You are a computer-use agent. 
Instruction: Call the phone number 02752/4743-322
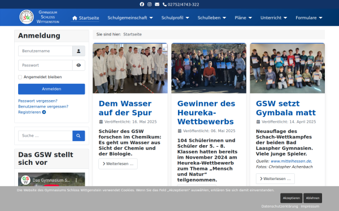point(181,5)
